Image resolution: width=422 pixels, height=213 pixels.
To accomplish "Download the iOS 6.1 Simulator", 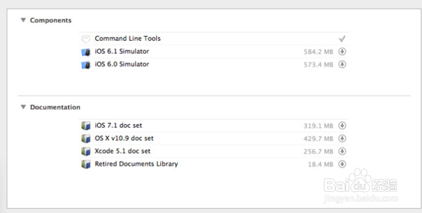I will point(342,51).
